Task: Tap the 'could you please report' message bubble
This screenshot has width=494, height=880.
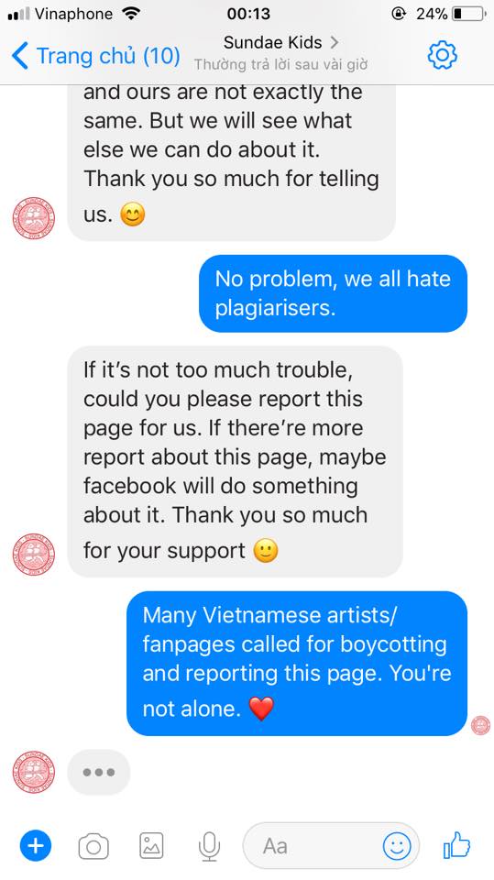Action: click(x=236, y=461)
